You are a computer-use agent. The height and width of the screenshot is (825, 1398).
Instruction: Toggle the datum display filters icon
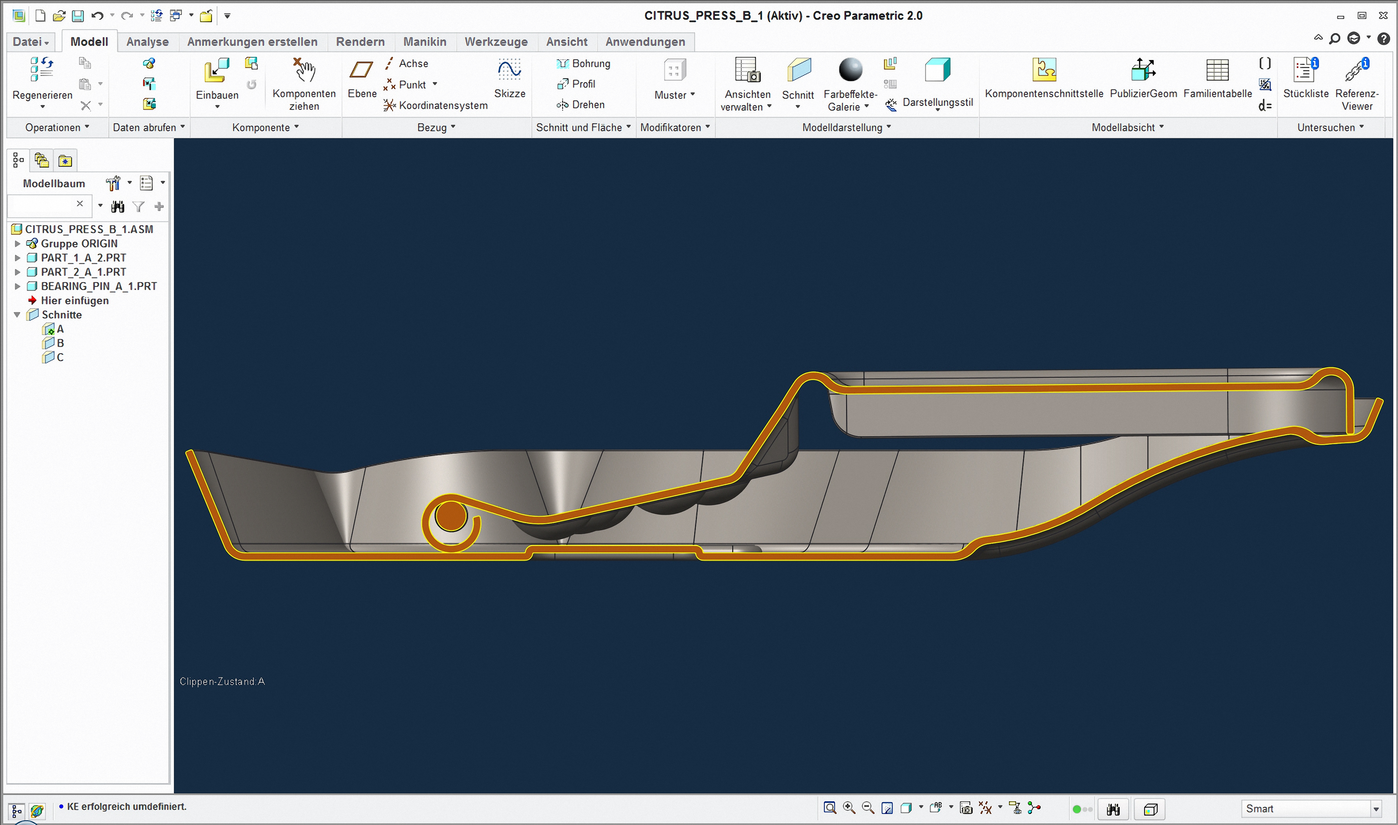985,808
